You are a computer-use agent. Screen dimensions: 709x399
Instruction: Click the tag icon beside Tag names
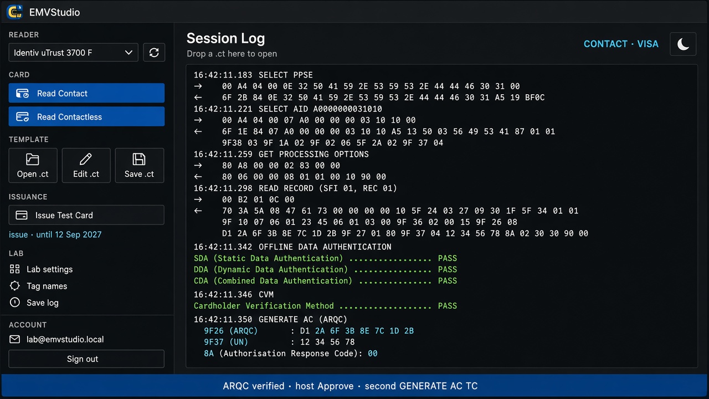[x=15, y=286]
